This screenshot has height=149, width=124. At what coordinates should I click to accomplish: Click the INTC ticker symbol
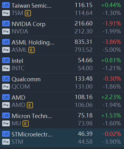[18, 68]
